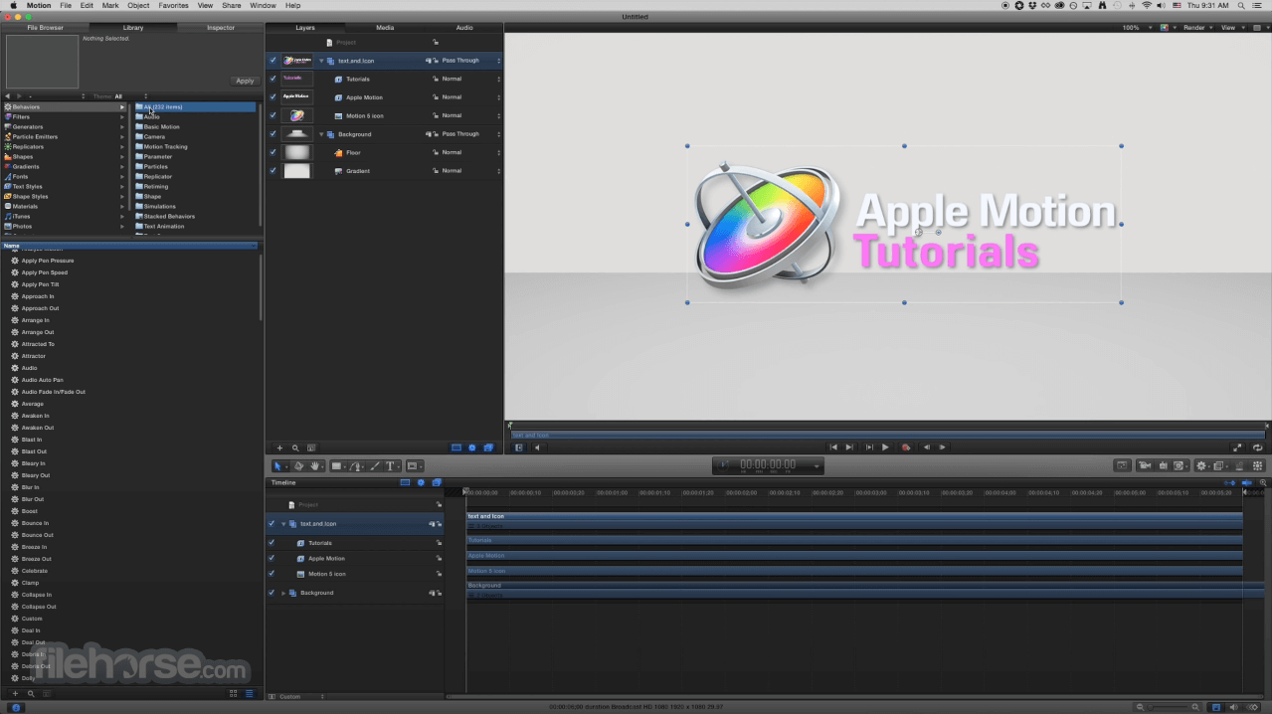Search layers with magnifier icon
Image resolution: width=1272 pixels, height=714 pixels.
pos(295,447)
